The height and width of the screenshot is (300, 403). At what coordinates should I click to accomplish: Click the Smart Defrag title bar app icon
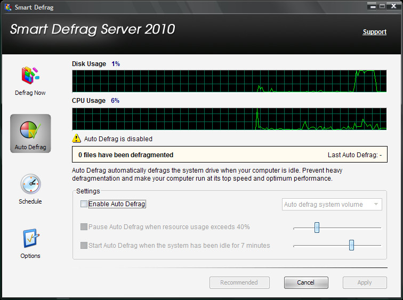coord(8,7)
